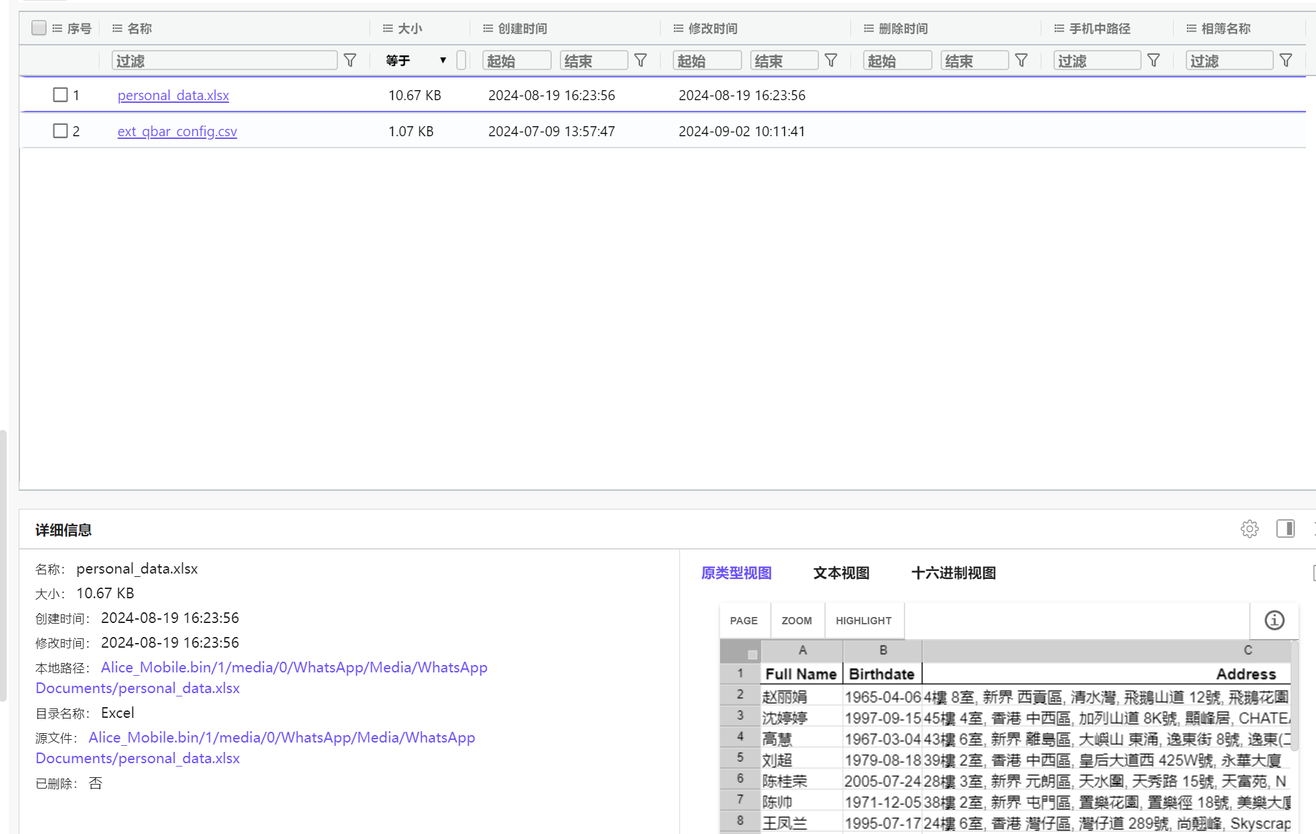Viewport: 1316px width, 834px height.
Task: Open the settings gear in 详细信息 panel
Action: tap(1250, 529)
